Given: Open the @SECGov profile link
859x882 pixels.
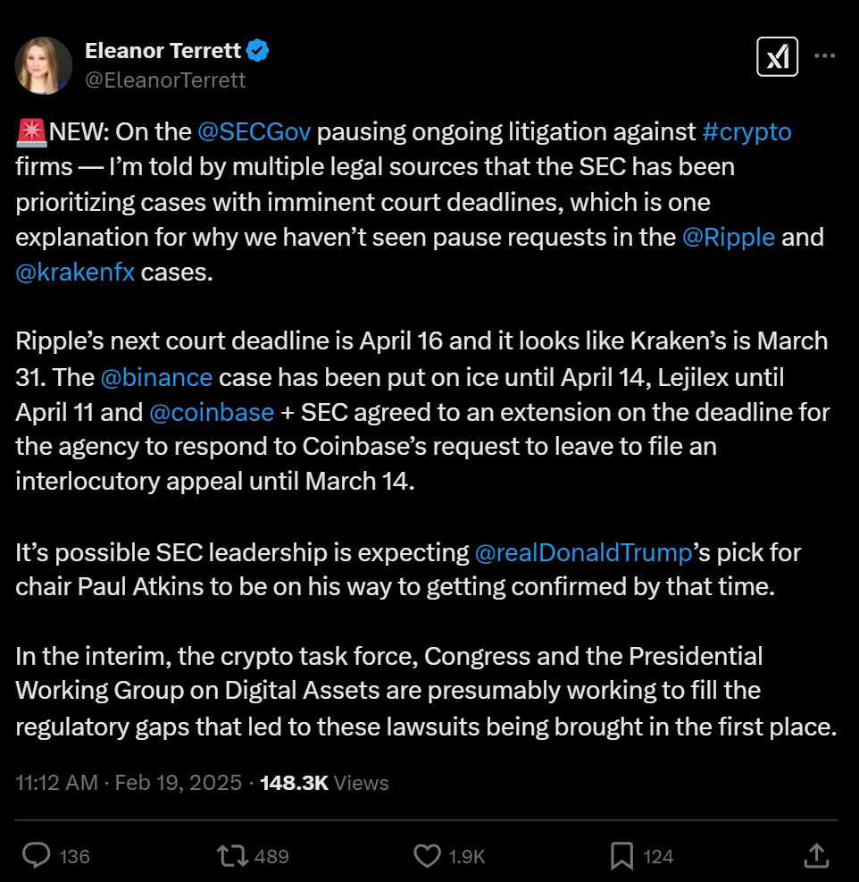Looking at the screenshot, I should [x=253, y=131].
